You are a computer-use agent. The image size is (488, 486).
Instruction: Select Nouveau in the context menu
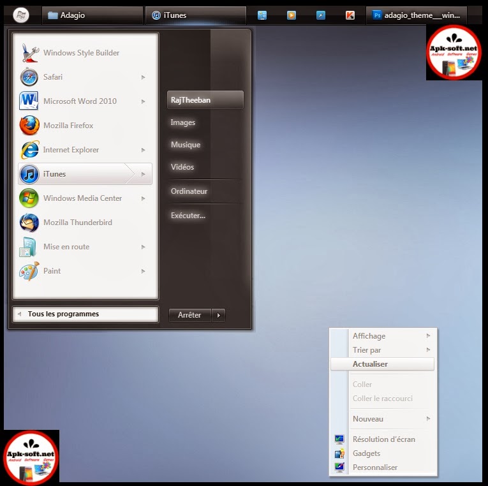(383, 419)
